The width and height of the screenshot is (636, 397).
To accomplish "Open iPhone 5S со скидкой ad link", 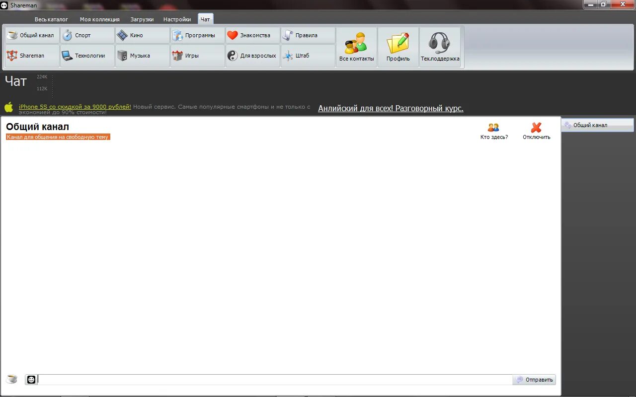I will coord(75,107).
